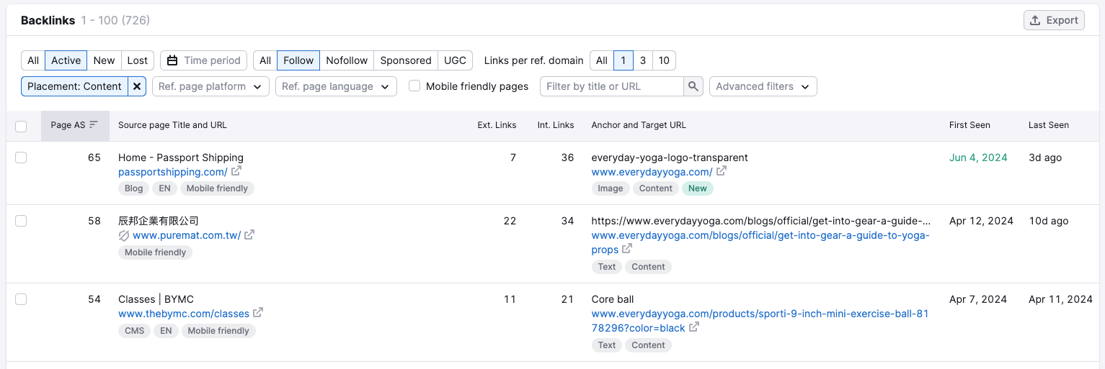The width and height of the screenshot is (1105, 369).
Task: Click the green New tag
Action: (698, 188)
